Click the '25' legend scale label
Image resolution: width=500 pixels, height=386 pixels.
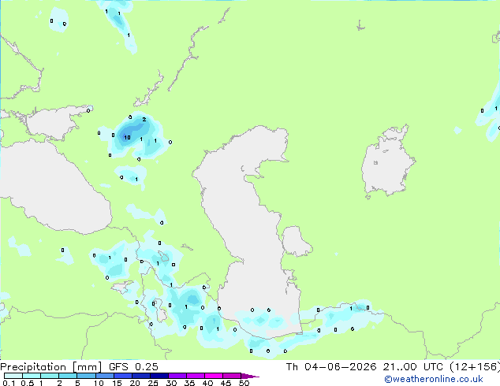(x=153, y=383)
